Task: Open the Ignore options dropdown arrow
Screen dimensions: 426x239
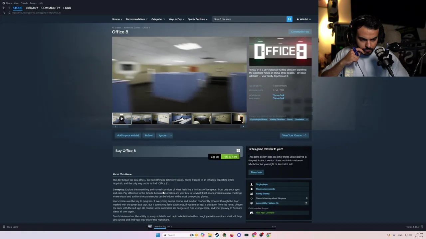Action: pos(171,135)
